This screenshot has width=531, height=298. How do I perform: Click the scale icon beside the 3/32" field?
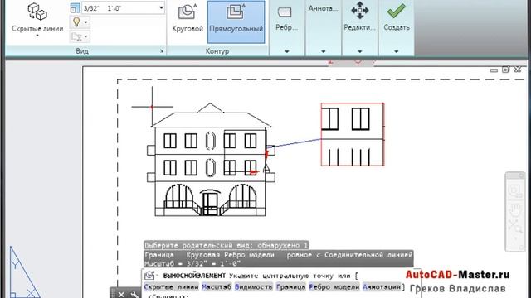(75, 7)
